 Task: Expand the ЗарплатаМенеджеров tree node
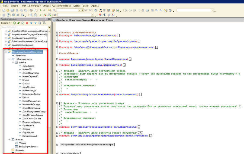tap(6, 45)
